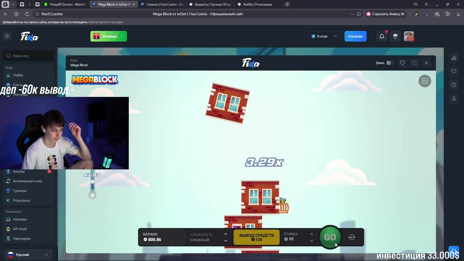Toggle the auto-play cycle icon
Viewport: 464px width, 261px height.
coord(352,237)
